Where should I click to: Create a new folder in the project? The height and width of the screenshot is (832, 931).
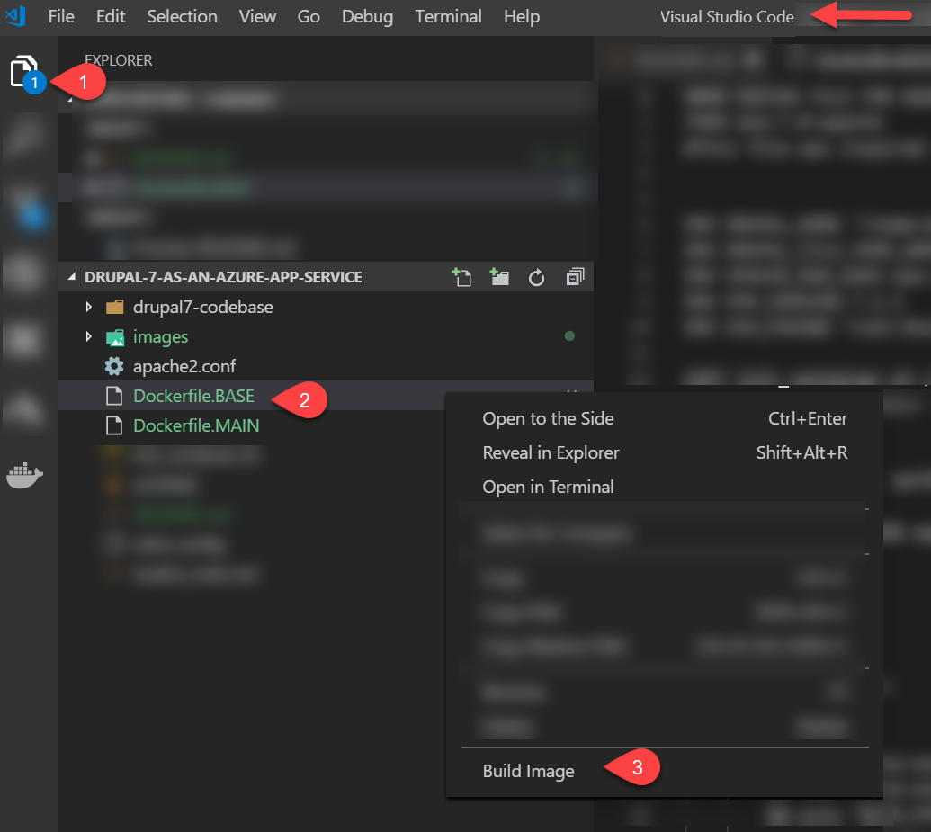point(498,277)
